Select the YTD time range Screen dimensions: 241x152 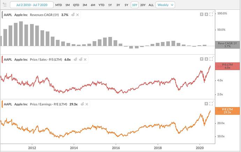(101, 5)
